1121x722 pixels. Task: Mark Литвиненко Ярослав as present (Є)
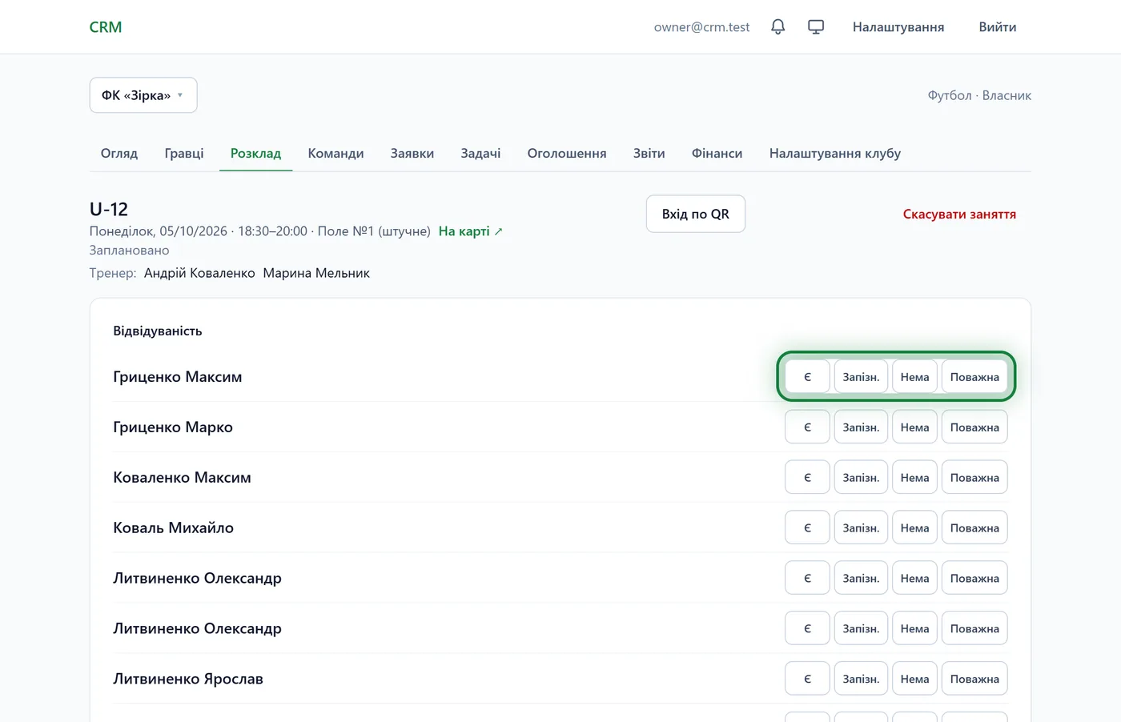(x=807, y=679)
